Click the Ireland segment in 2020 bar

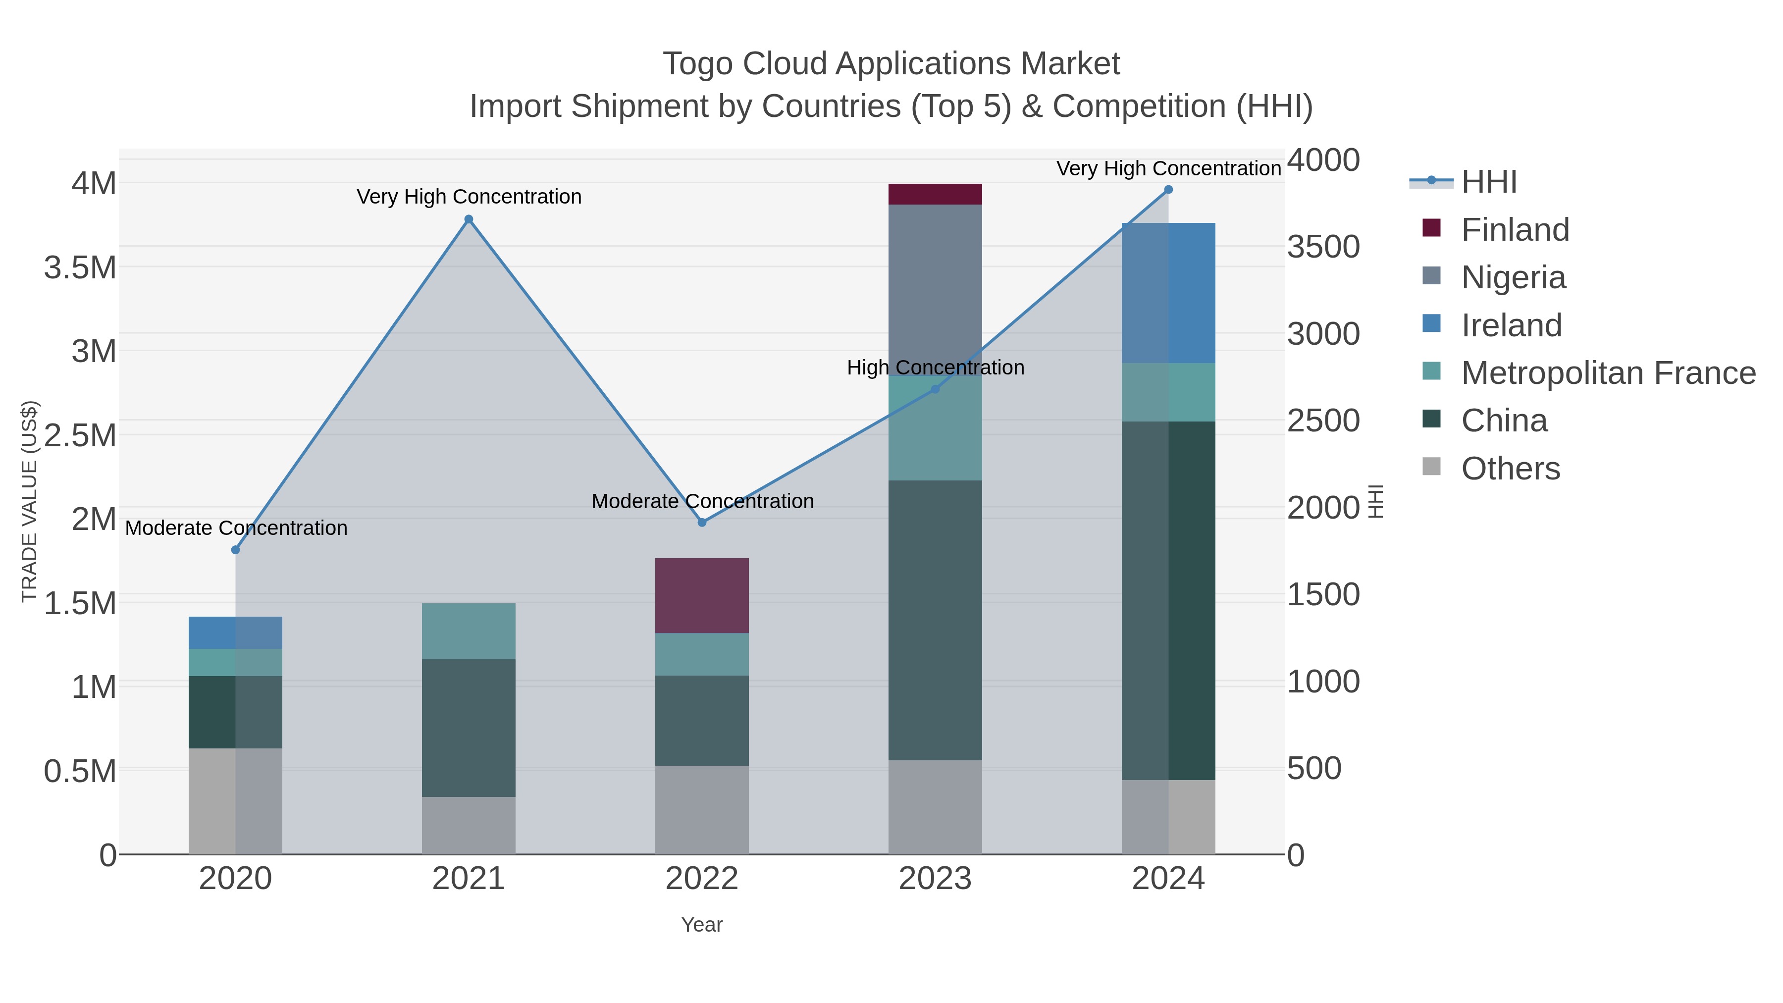tap(235, 633)
